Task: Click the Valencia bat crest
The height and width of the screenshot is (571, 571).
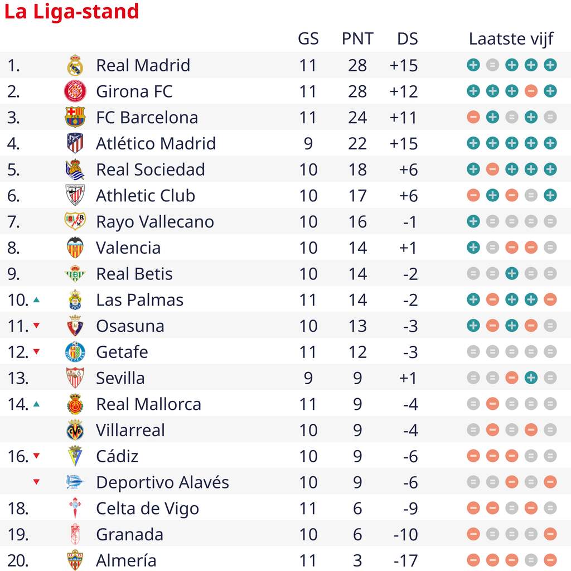Action: pos(75,248)
